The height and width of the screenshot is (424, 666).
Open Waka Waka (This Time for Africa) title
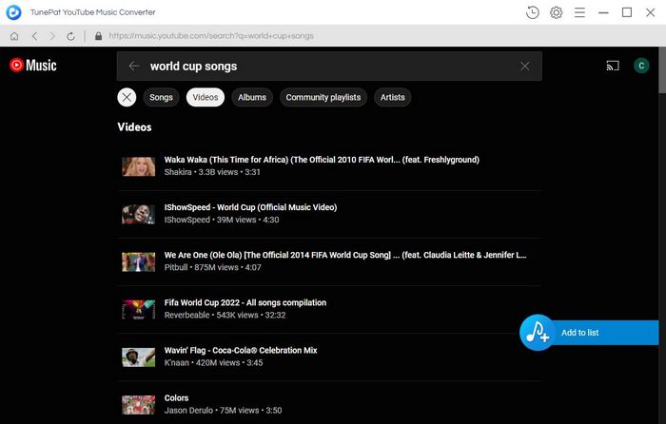click(x=322, y=160)
